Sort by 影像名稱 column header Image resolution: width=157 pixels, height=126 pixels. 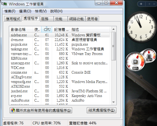21,30
